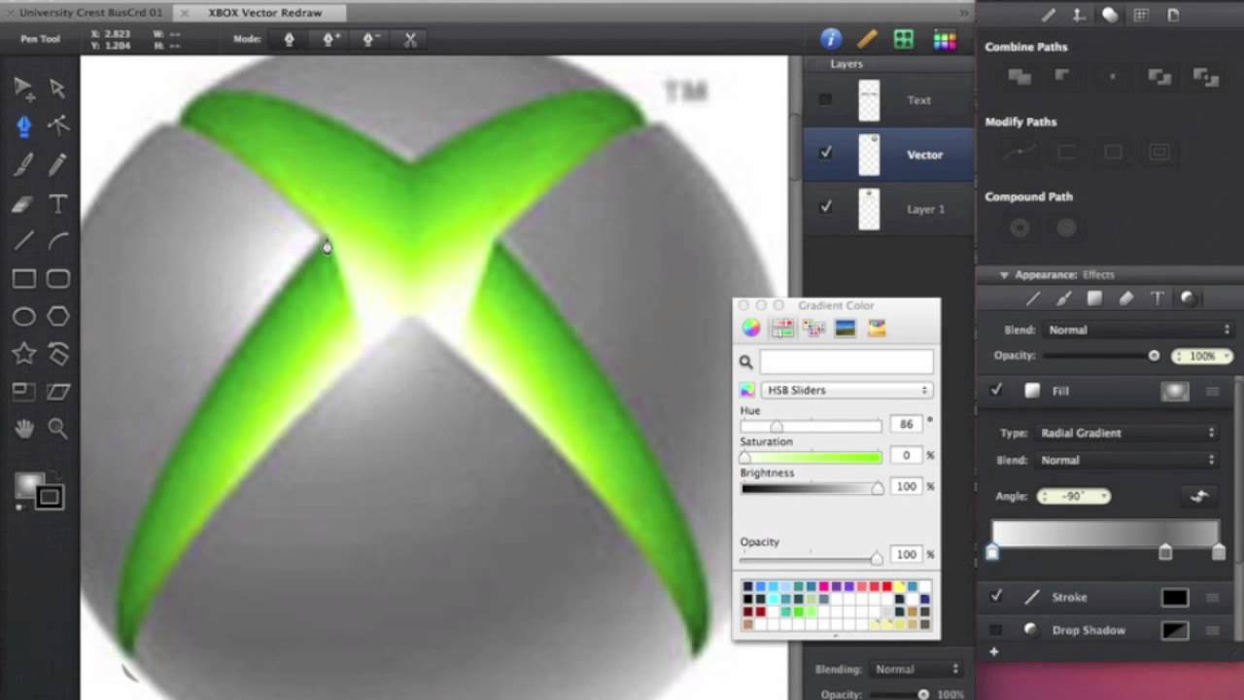Choose the Brush tool

pos(24,164)
